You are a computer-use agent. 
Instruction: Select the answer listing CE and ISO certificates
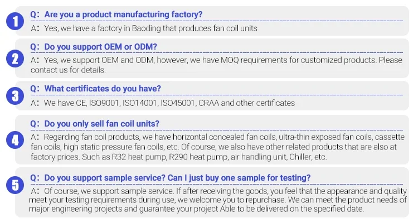(x=167, y=103)
